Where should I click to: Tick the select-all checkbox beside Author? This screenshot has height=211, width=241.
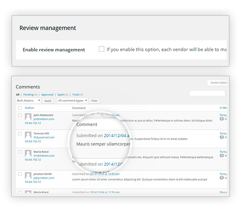pyautogui.click(x=20, y=108)
